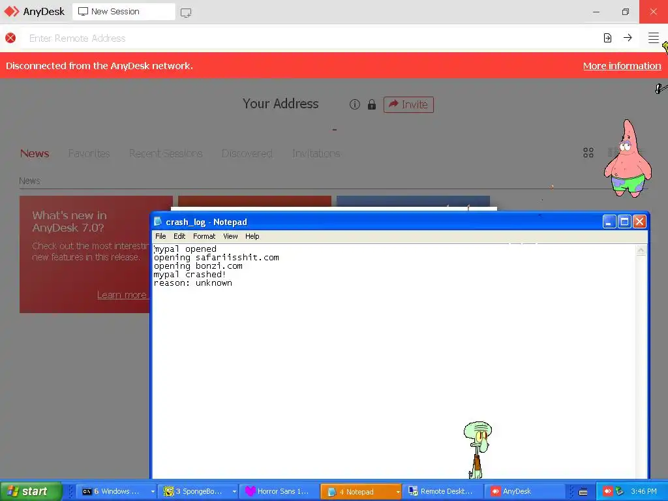This screenshot has width=668, height=501.
Task: Click the network tray icon beside clock
Action: 619,491
